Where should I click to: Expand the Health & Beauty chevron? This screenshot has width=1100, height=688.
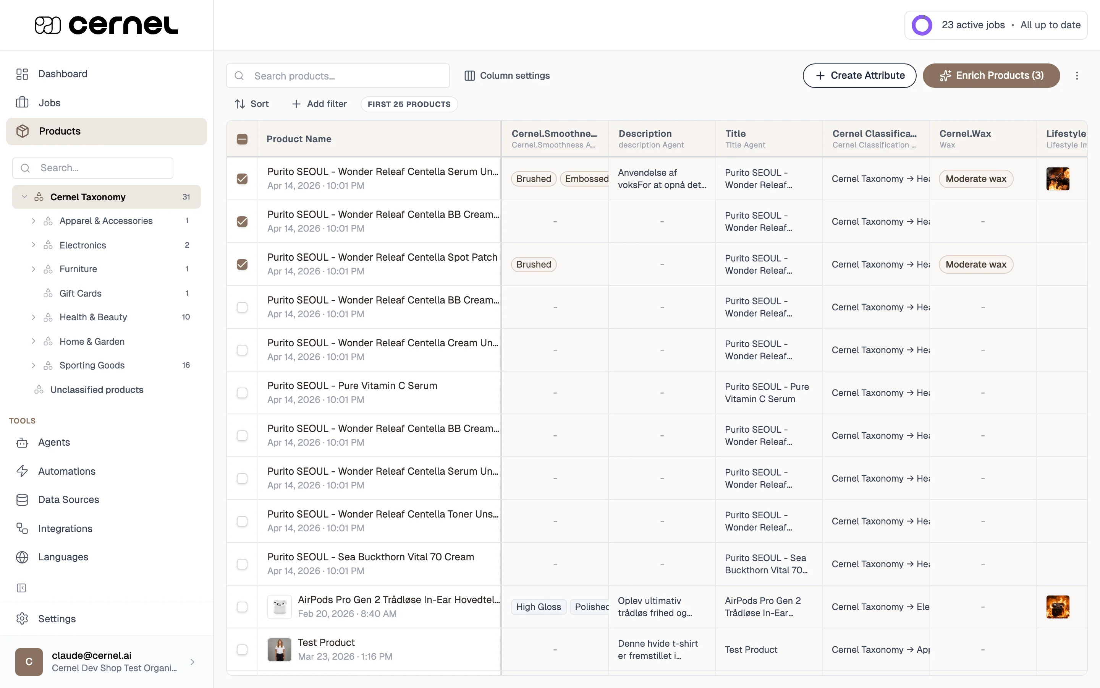(34, 317)
